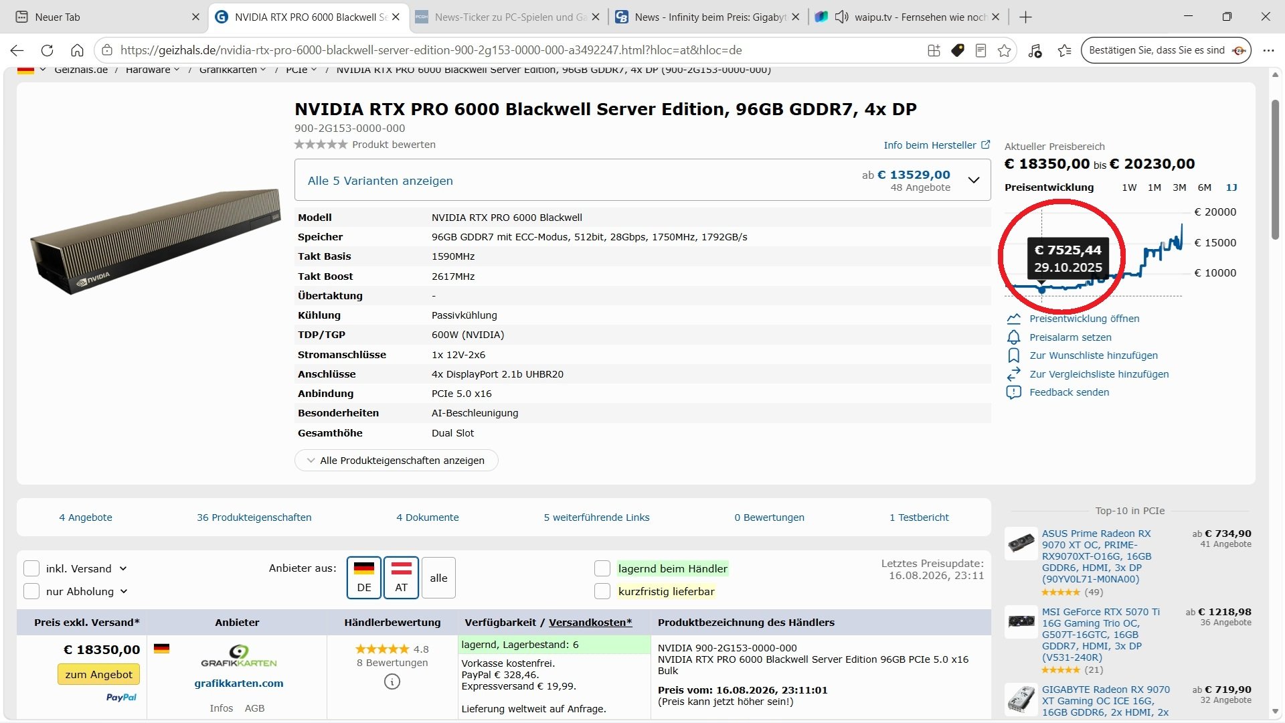Image resolution: width=1285 pixels, height=723 pixels.
Task: Jump to the 4 Dokumente section
Action: pyautogui.click(x=428, y=517)
